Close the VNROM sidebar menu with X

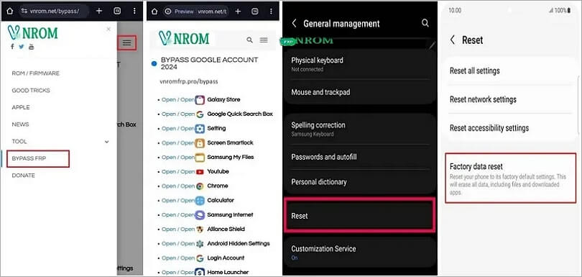[x=108, y=29]
